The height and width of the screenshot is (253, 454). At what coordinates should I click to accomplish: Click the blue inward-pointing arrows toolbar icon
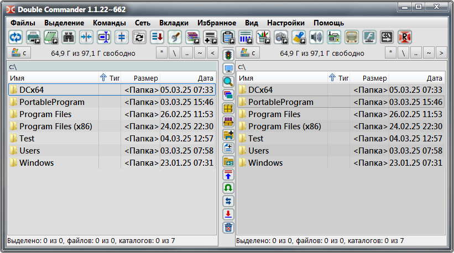[x=86, y=37]
